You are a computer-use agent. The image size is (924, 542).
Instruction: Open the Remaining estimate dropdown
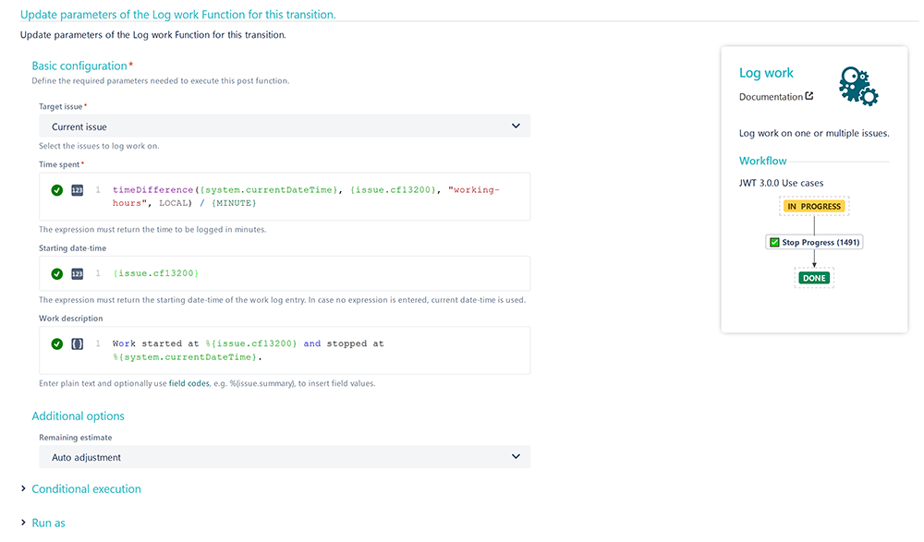point(285,456)
